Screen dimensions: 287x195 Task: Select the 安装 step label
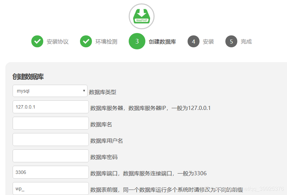(208, 42)
